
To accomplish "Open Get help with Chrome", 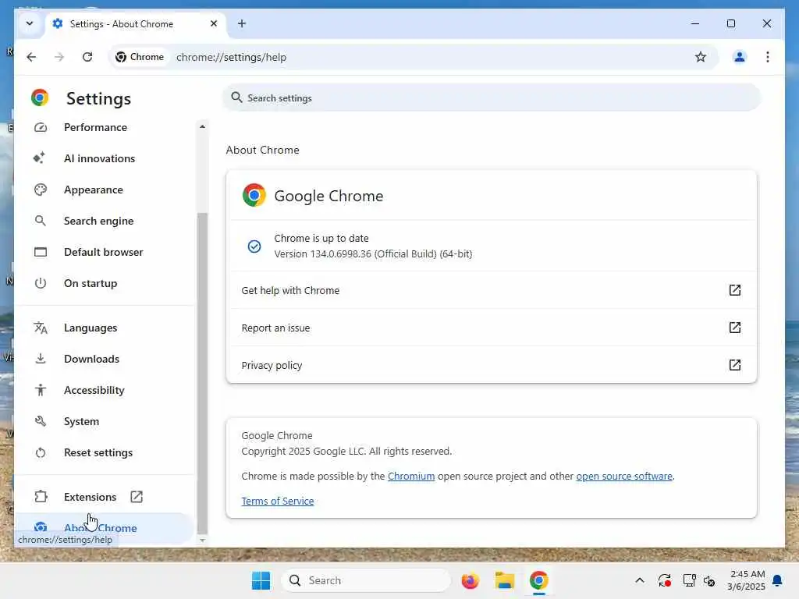I will pos(491,290).
